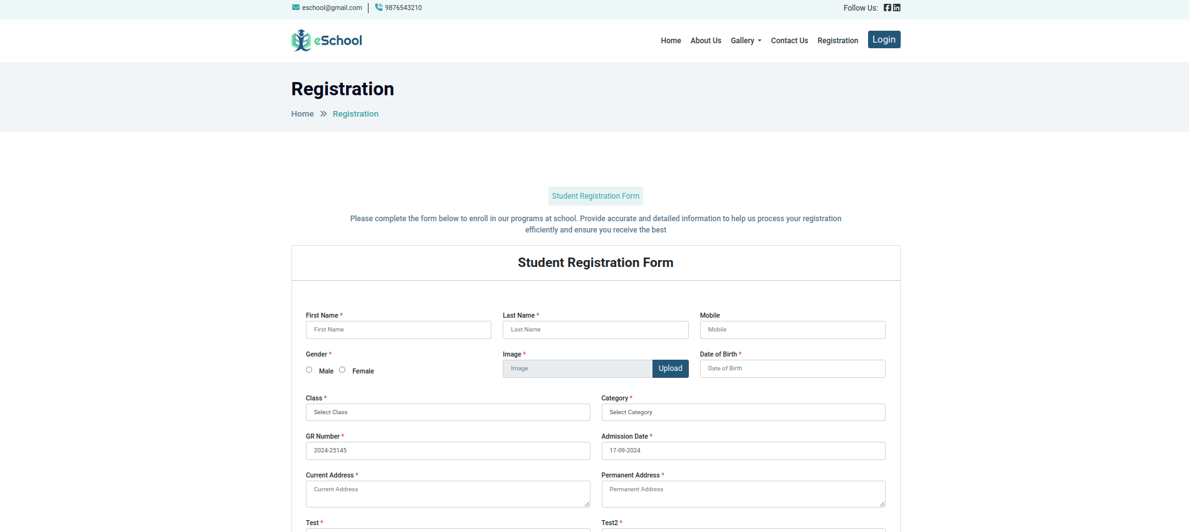This screenshot has height=532, width=1189.
Task: Focus the Current Address textarea
Action: click(x=448, y=494)
